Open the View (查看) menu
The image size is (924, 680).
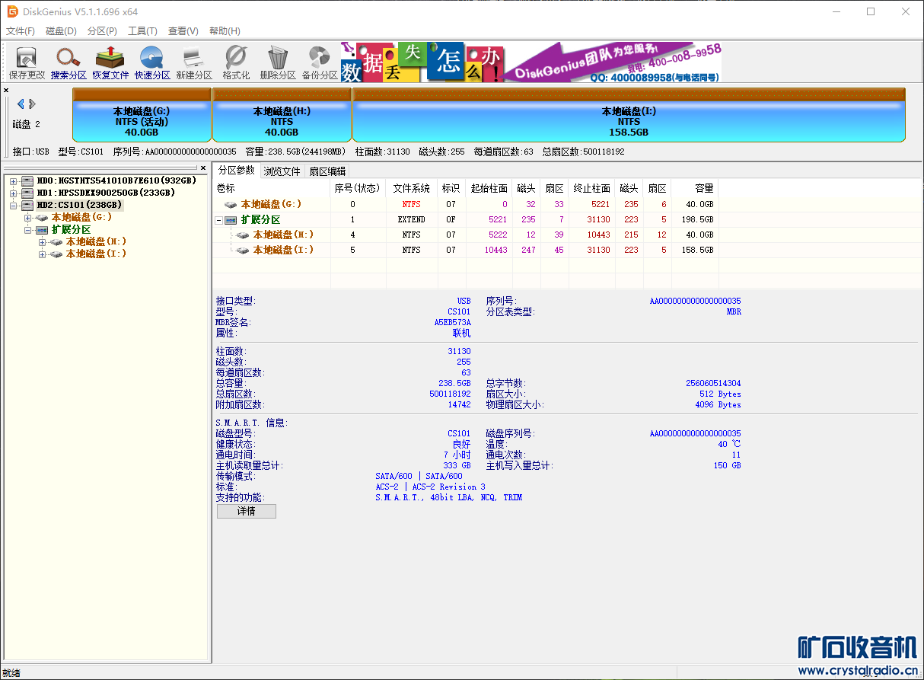pos(183,31)
